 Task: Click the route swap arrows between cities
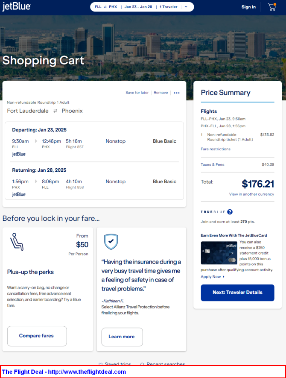pos(55,111)
